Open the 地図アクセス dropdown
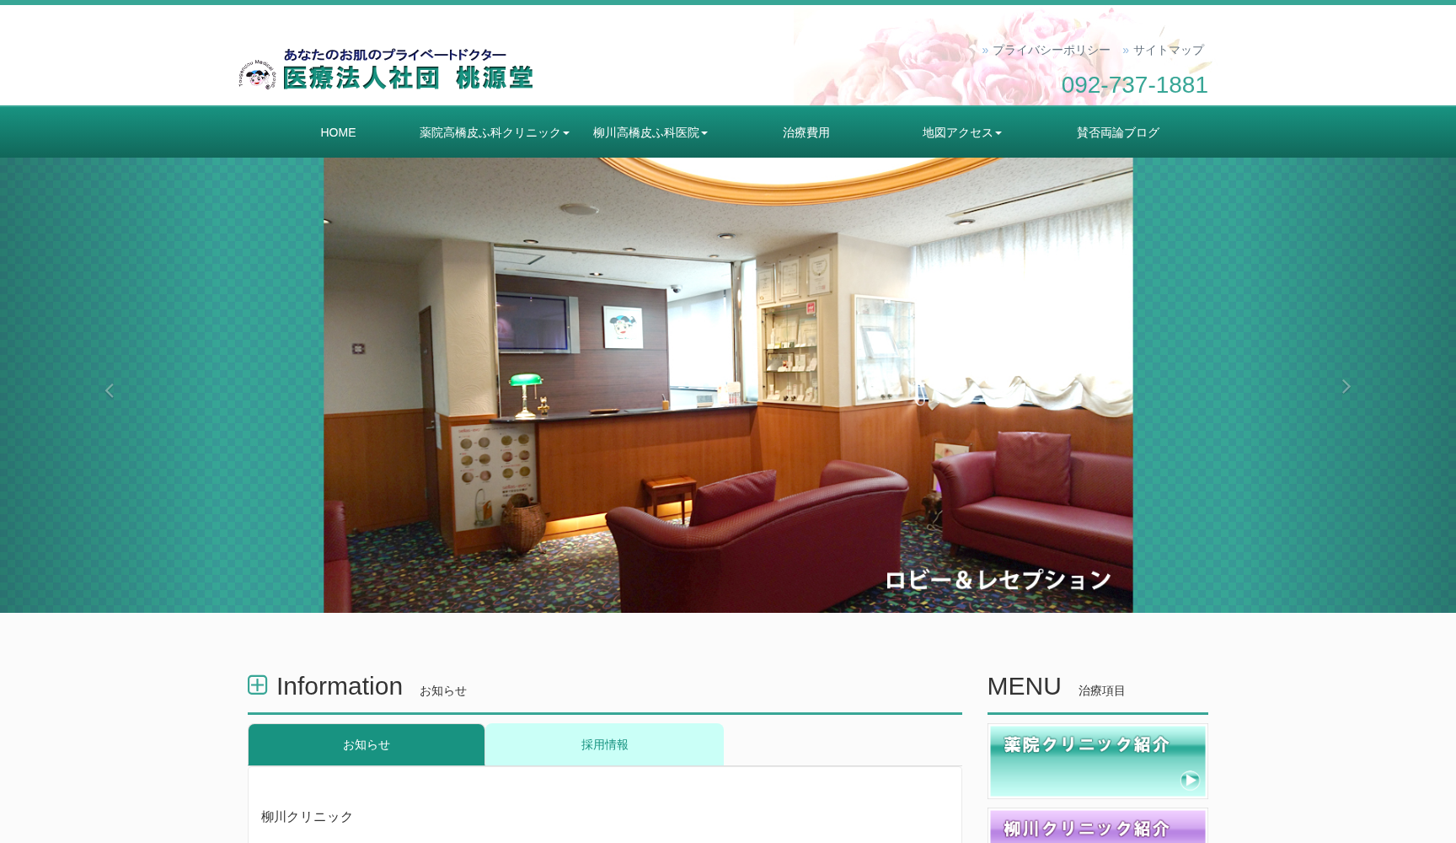 961,132
